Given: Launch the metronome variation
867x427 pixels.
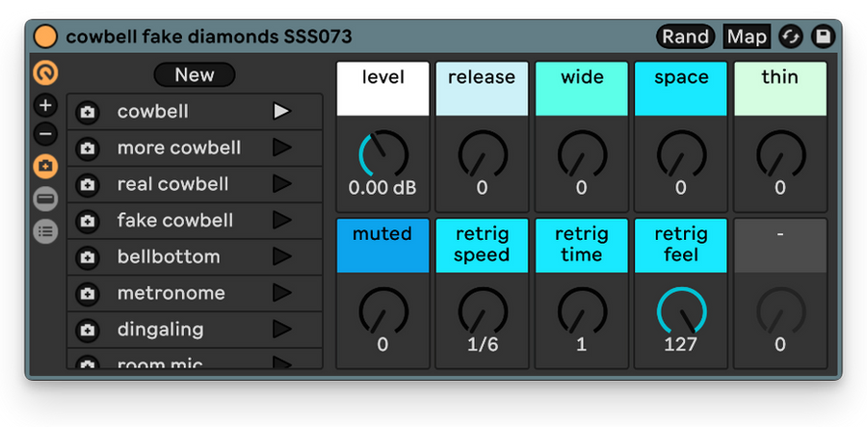Looking at the screenshot, I should [281, 293].
